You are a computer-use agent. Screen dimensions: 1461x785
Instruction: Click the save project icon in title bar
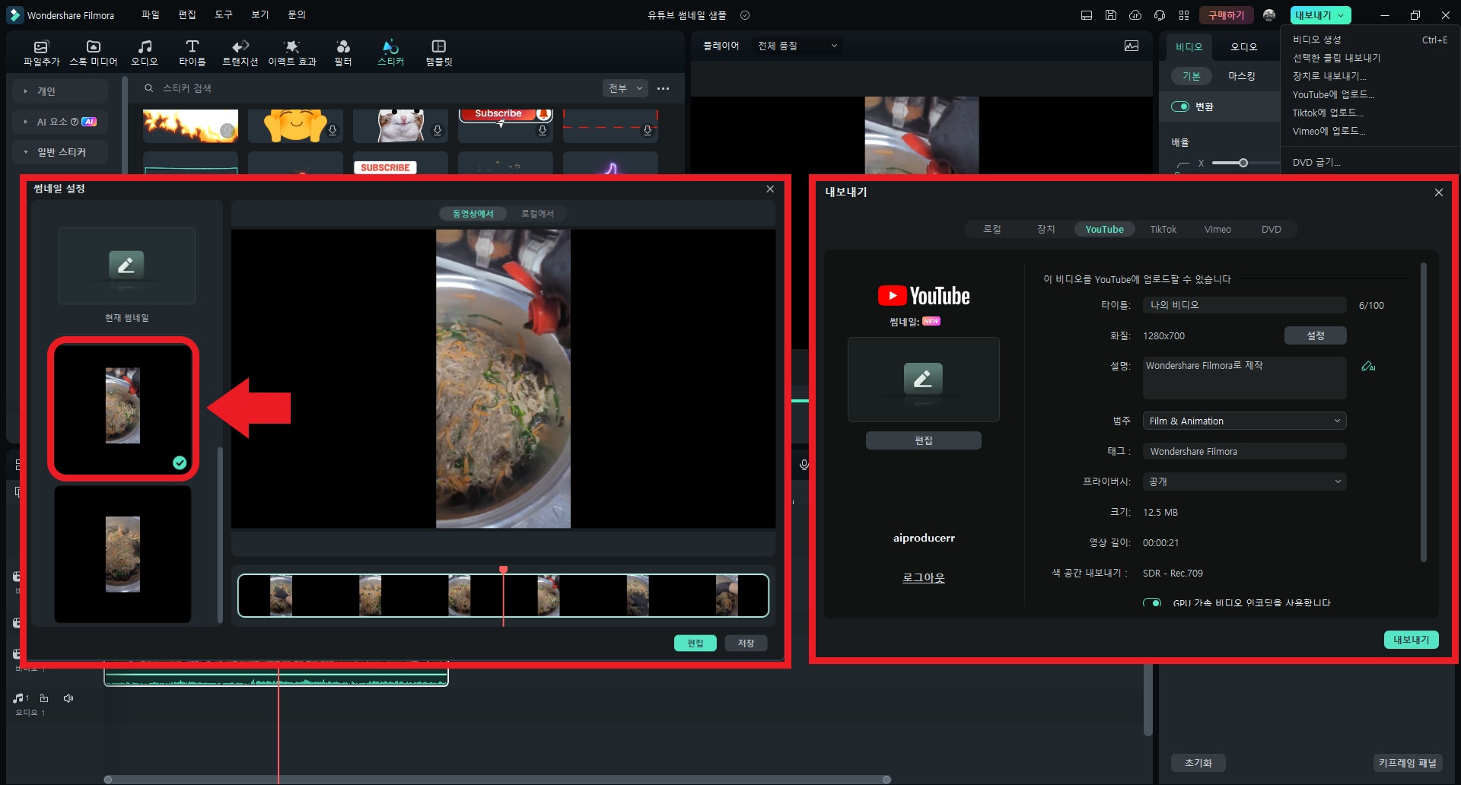pos(1111,15)
